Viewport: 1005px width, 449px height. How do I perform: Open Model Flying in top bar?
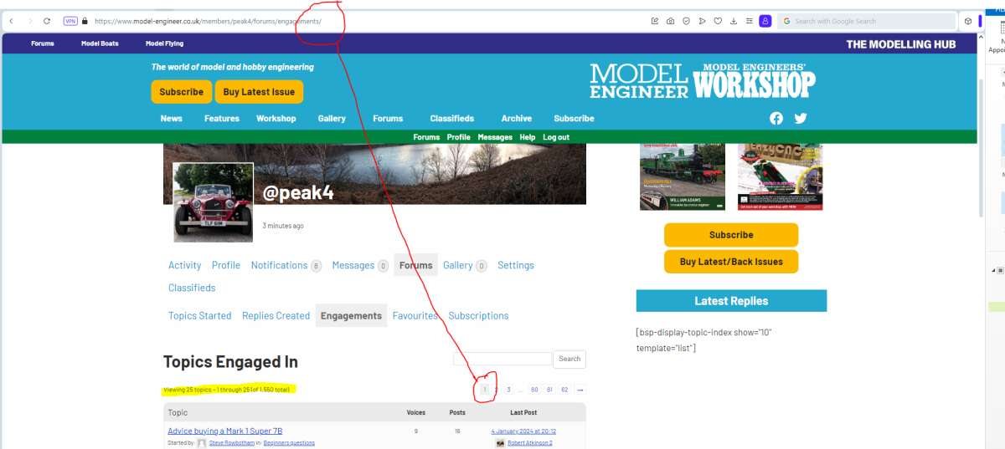pyautogui.click(x=164, y=43)
